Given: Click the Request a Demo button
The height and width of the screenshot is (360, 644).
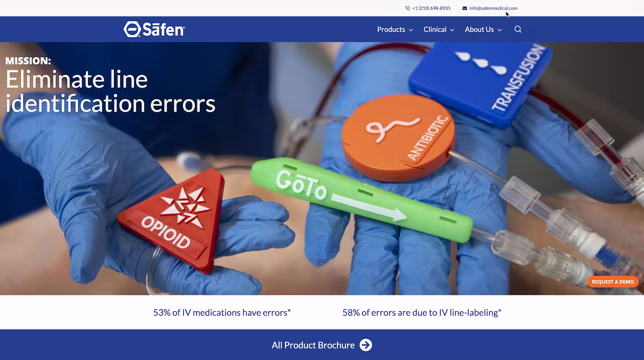Looking at the screenshot, I should pos(613,282).
